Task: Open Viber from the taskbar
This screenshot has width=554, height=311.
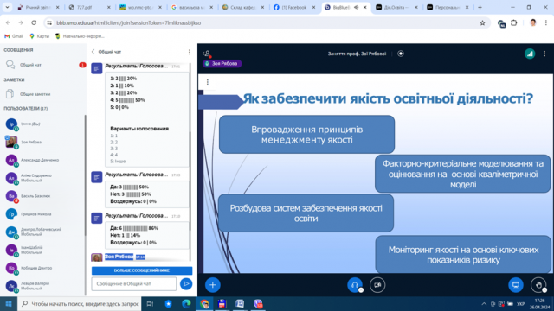Action: point(258,304)
